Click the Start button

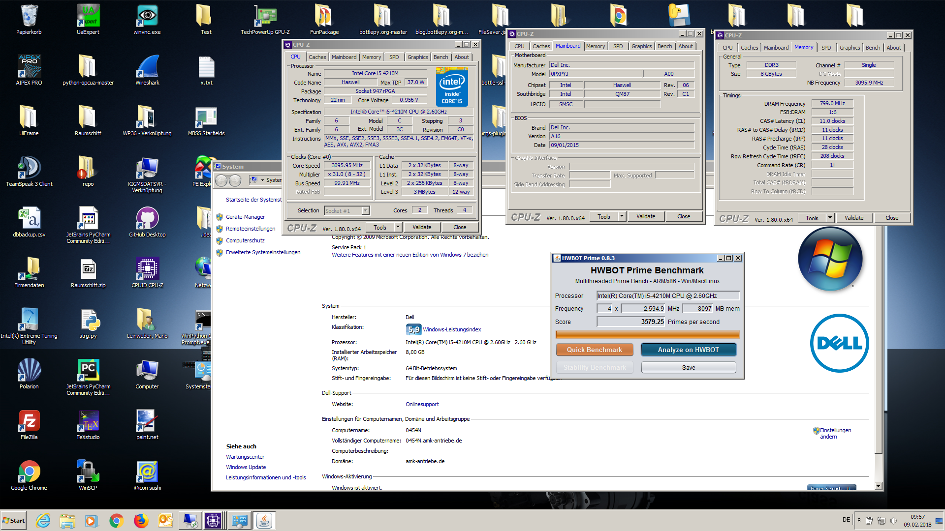point(13,521)
